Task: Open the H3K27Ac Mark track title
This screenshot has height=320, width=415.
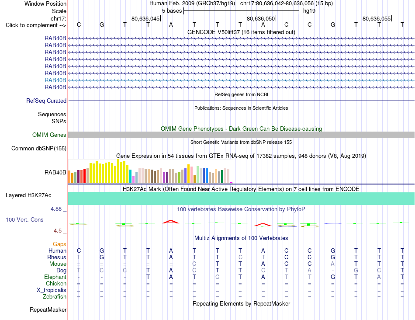Action: tap(241, 189)
